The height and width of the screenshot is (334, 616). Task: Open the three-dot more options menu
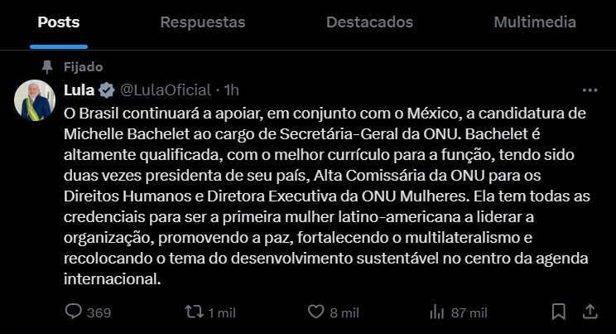(x=590, y=90)
